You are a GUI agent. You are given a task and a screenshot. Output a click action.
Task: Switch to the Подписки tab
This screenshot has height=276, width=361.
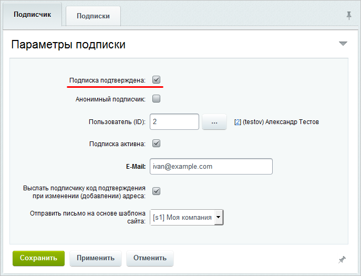[93, 16]
